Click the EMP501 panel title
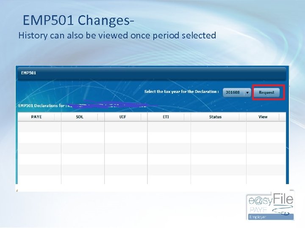Viewport: 305px width, 228px height. click(x=29, y=73)
